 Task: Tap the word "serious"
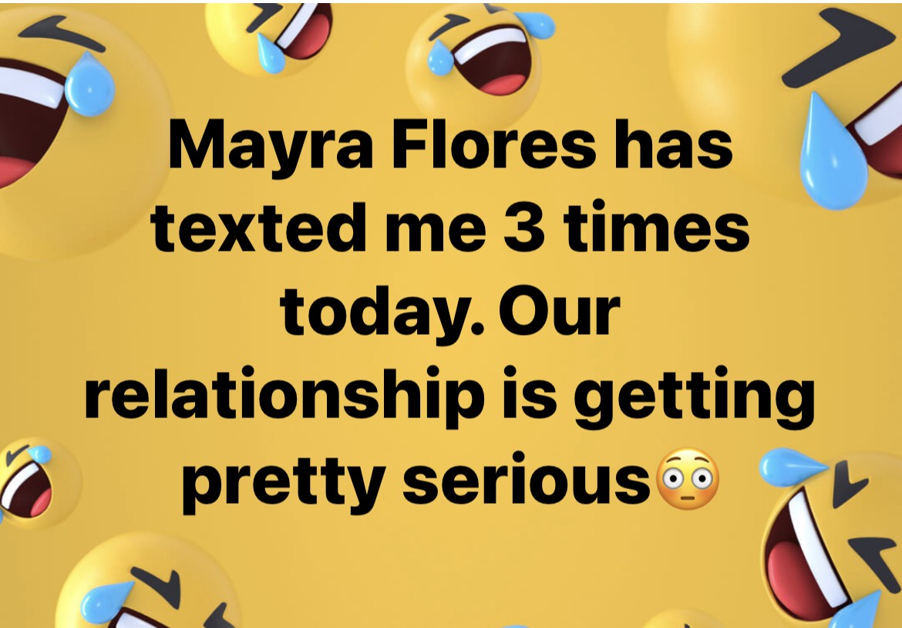click(527, 479)
